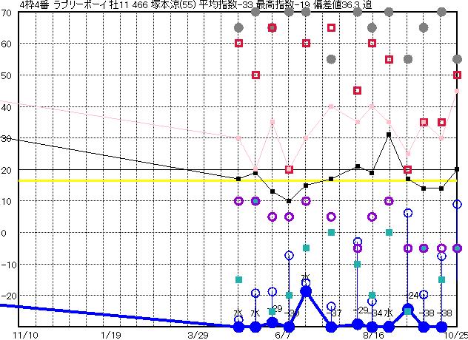Click the 6/7 date label on the x-axis

click(282, 334)
